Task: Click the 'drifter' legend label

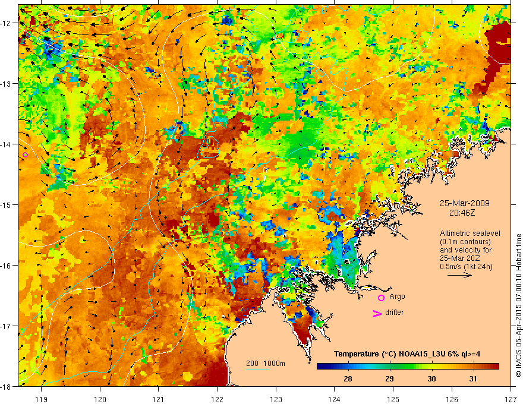Action: pyautogui.click(x=394, y=313)
